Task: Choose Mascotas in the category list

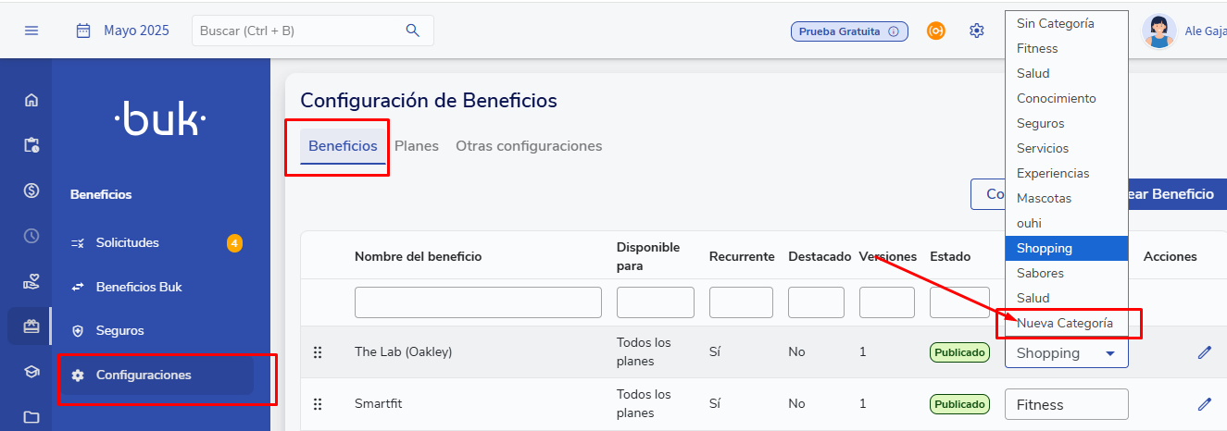Action: (x=1044, y=198)
